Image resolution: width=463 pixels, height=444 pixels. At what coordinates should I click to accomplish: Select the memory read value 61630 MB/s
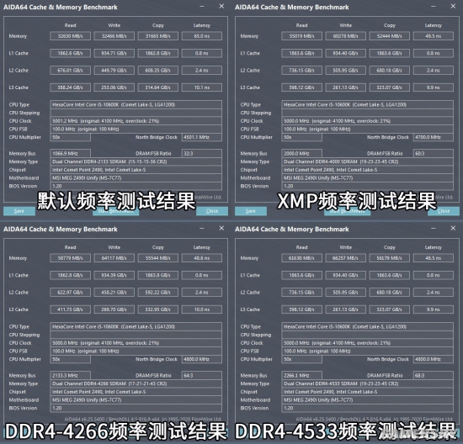pyautogui.click(x=301, y=258)
